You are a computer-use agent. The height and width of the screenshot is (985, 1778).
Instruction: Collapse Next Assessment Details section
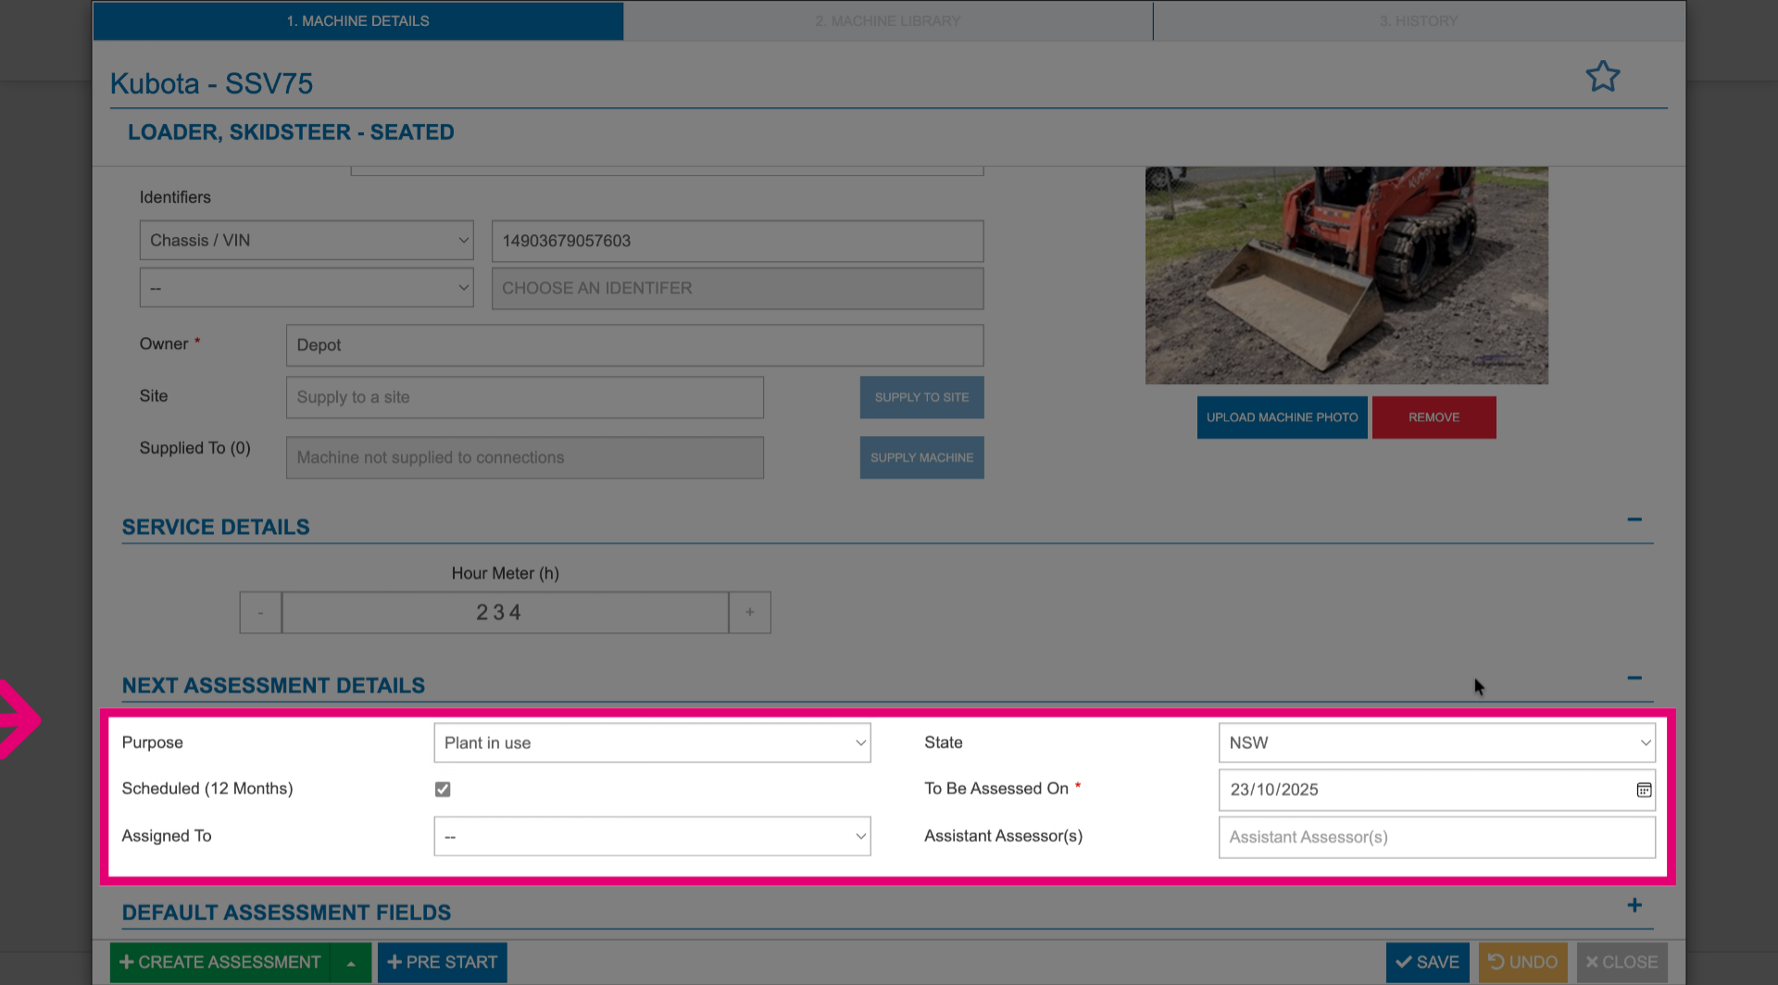point(1634,679)
